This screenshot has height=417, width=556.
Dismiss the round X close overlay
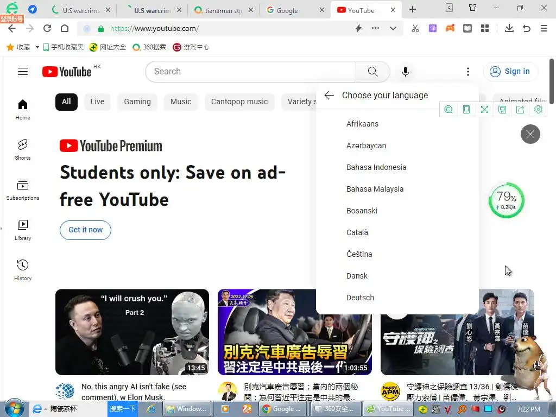click(530, 134)
